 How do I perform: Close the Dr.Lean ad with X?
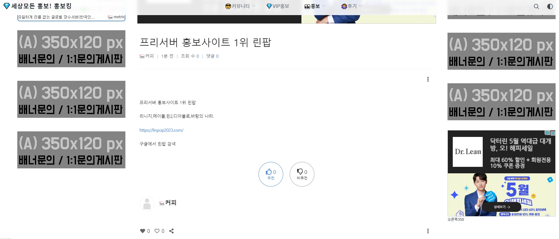[553, 133]
